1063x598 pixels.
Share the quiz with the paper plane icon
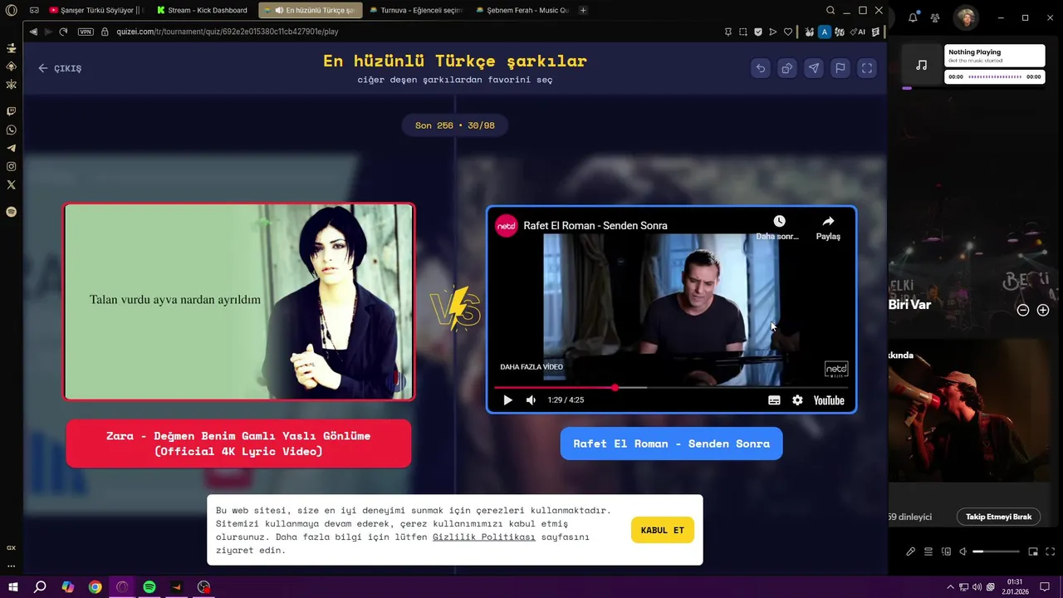pyautogui.click(x=814, y=69)
